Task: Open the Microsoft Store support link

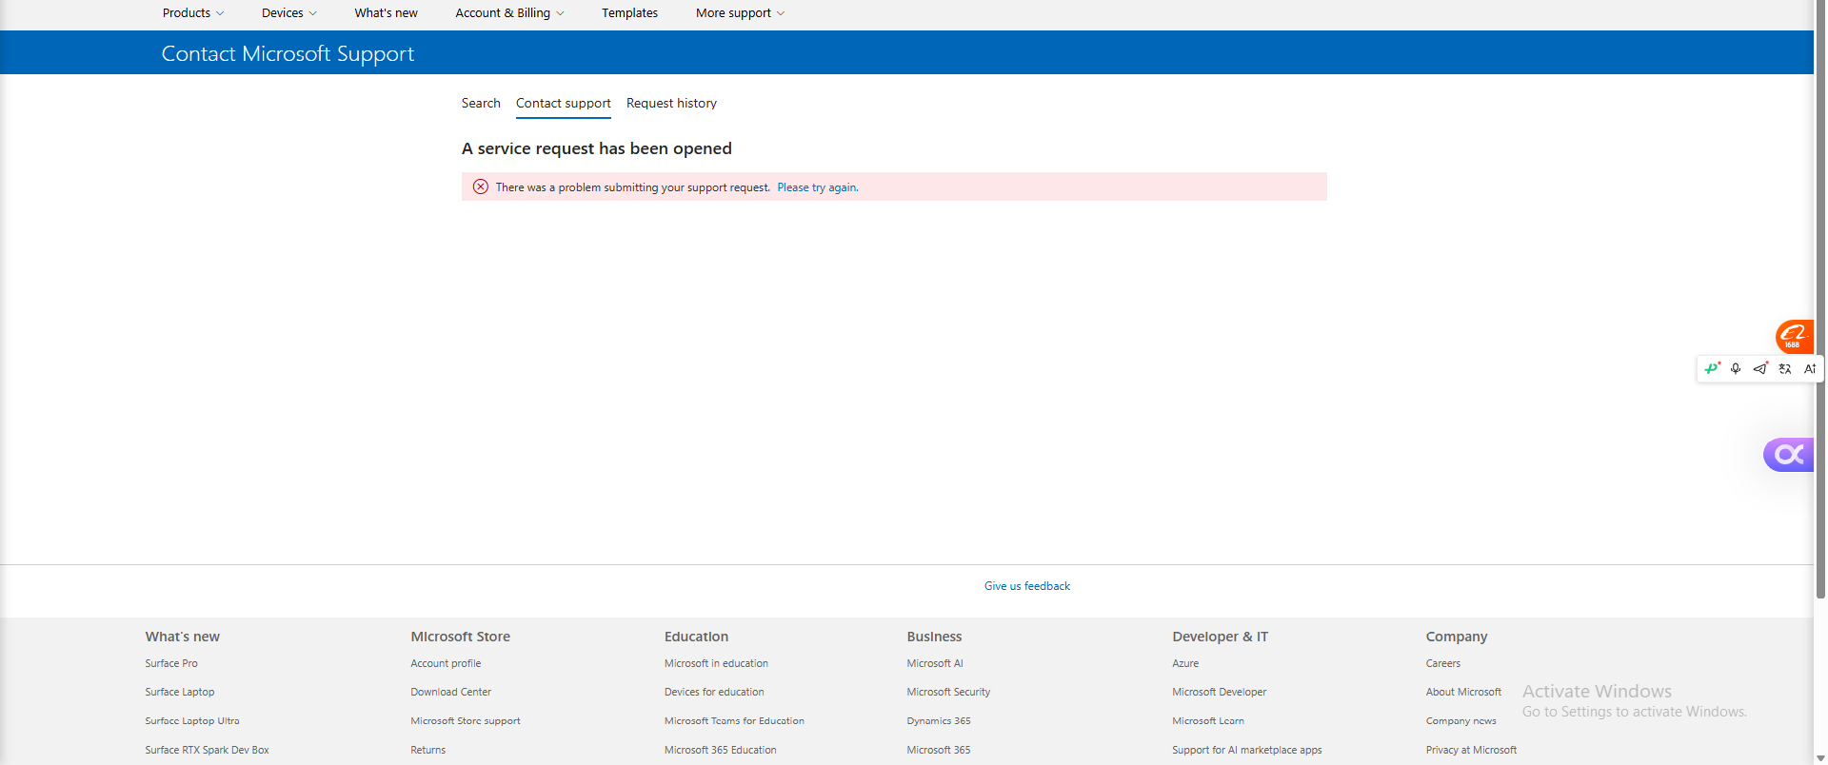Action: point(466,720)
